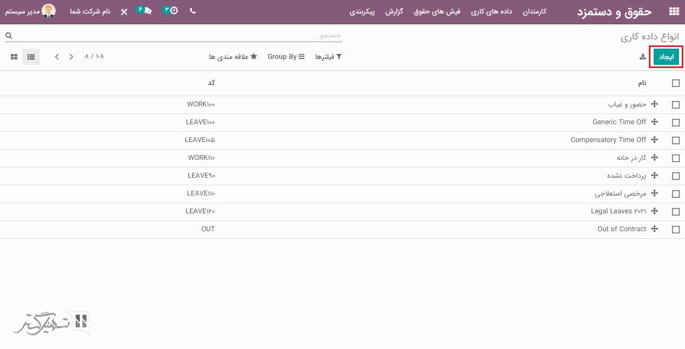The height and width of the screenshot is (349, 685).
Task: Check the مرخصی استعلاجی row checkbox
Action: pyautogui.click(x=676, y=194)
